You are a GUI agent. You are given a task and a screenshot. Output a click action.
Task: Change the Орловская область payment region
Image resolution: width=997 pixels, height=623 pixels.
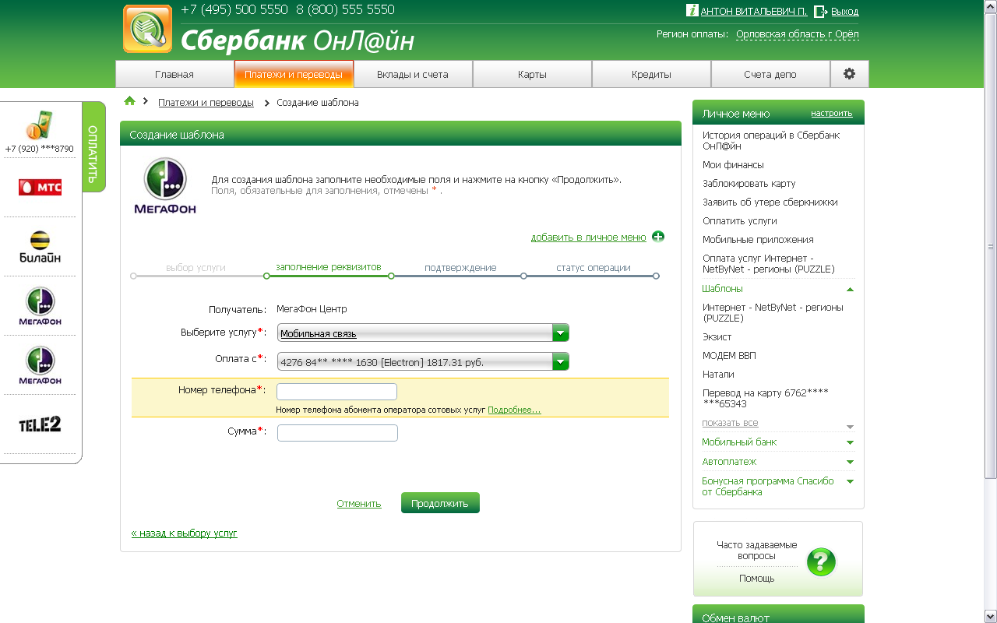(797, 34)
